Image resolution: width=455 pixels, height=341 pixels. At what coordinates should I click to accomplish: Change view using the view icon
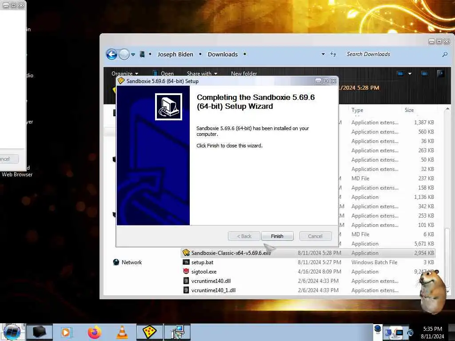click(x=400, y=73)
